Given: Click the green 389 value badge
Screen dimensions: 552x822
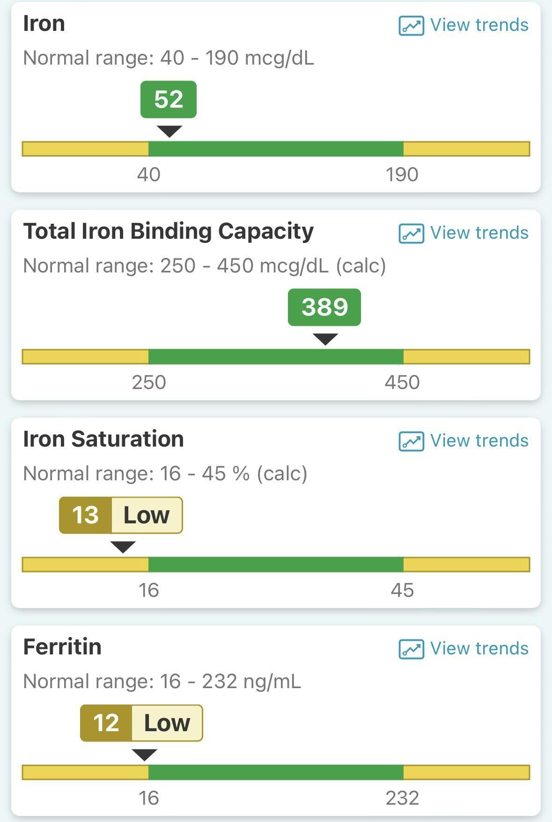Looking at the screenshot, I should [x=324, y=307].
